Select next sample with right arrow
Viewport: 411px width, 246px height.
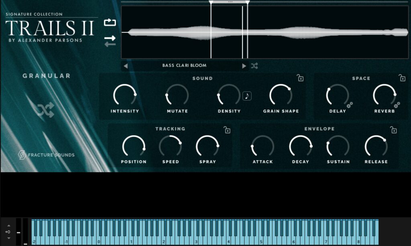[x=244, y=66]
